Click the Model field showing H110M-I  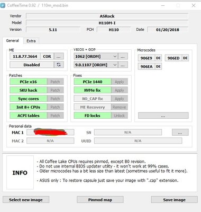click(x=107, y=23)
